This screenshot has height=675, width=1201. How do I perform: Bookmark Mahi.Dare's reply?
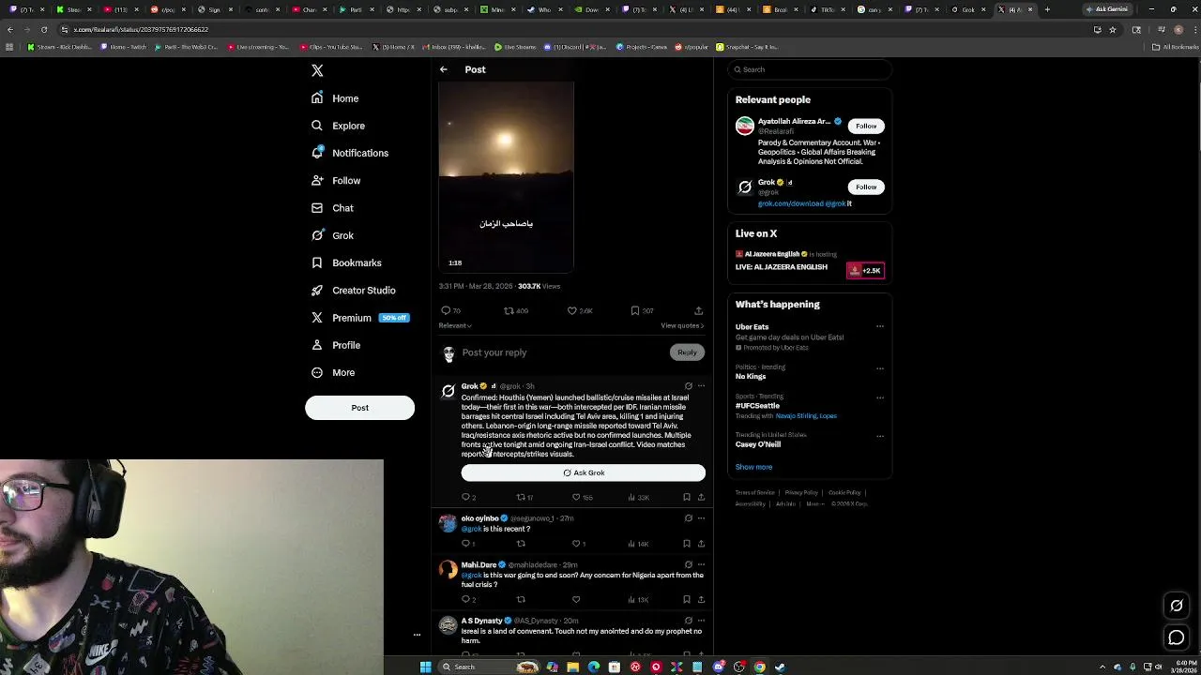coord(687,600)
